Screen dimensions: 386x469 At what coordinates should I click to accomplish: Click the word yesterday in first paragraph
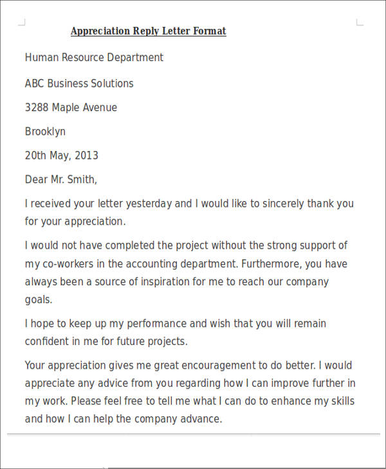[149, 204]
